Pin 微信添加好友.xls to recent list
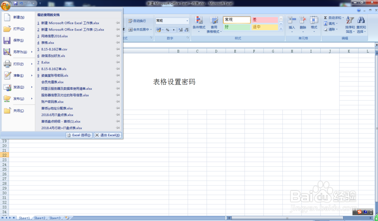 (118, 56)
